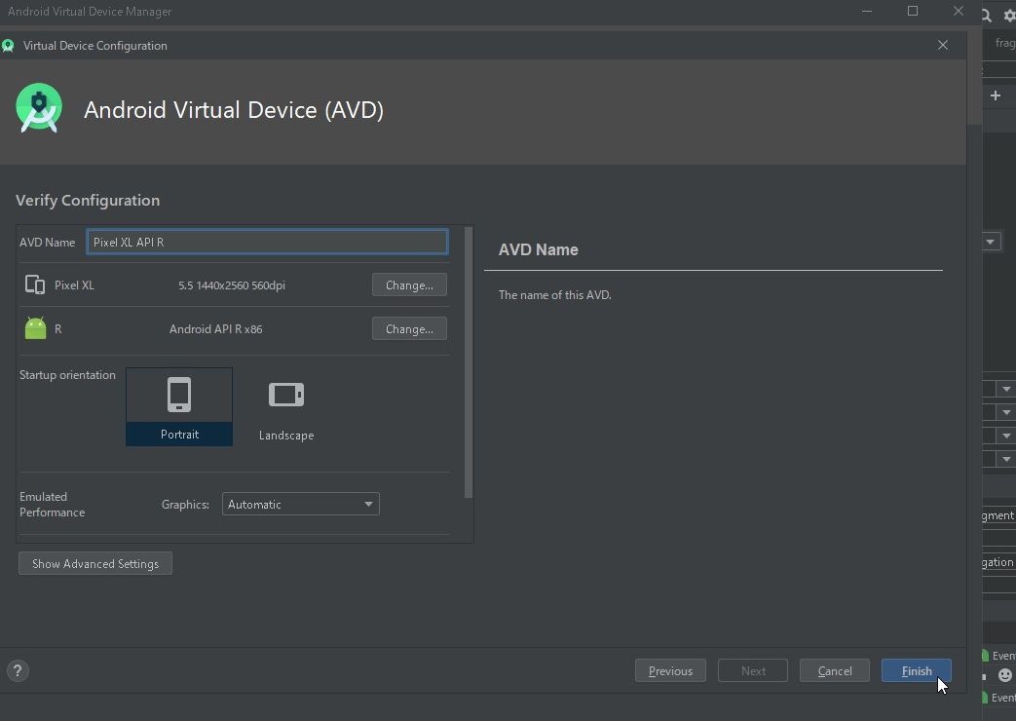Click the plus icon in the right panel
Screen dimensions: 1016x721
tap(995, 95)
